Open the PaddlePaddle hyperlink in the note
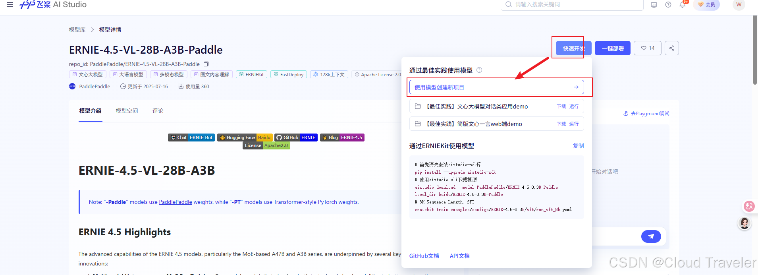The width and height of the screenshot is (758, 275). click(176, 202)
